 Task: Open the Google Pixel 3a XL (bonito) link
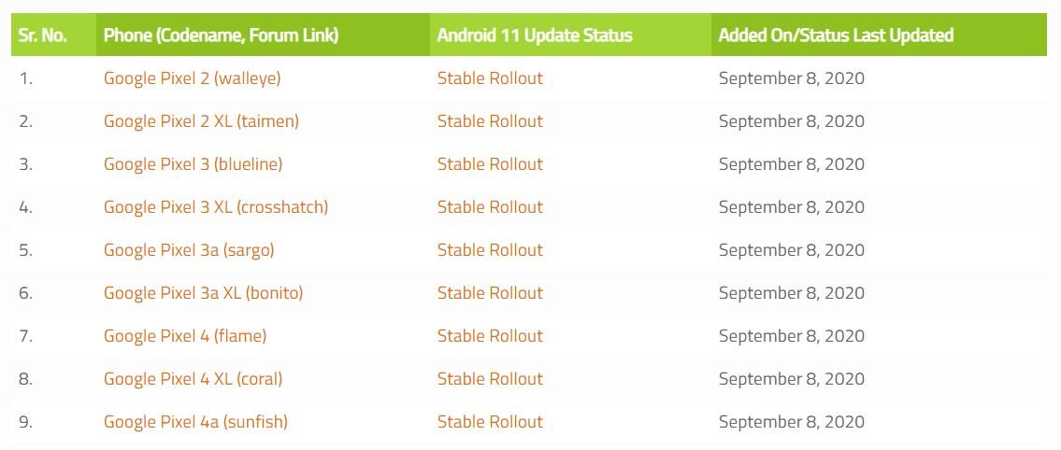click(x=203, y=293)
